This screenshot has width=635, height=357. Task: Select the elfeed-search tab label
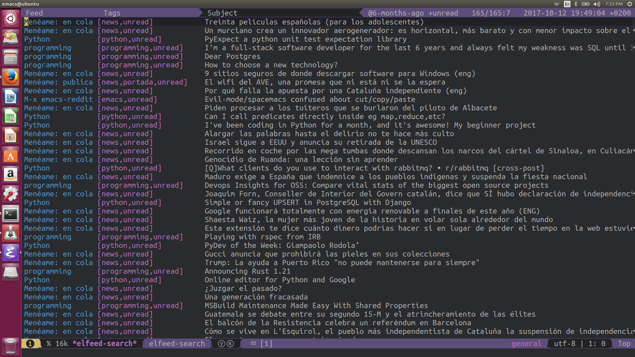click(176, 343)
